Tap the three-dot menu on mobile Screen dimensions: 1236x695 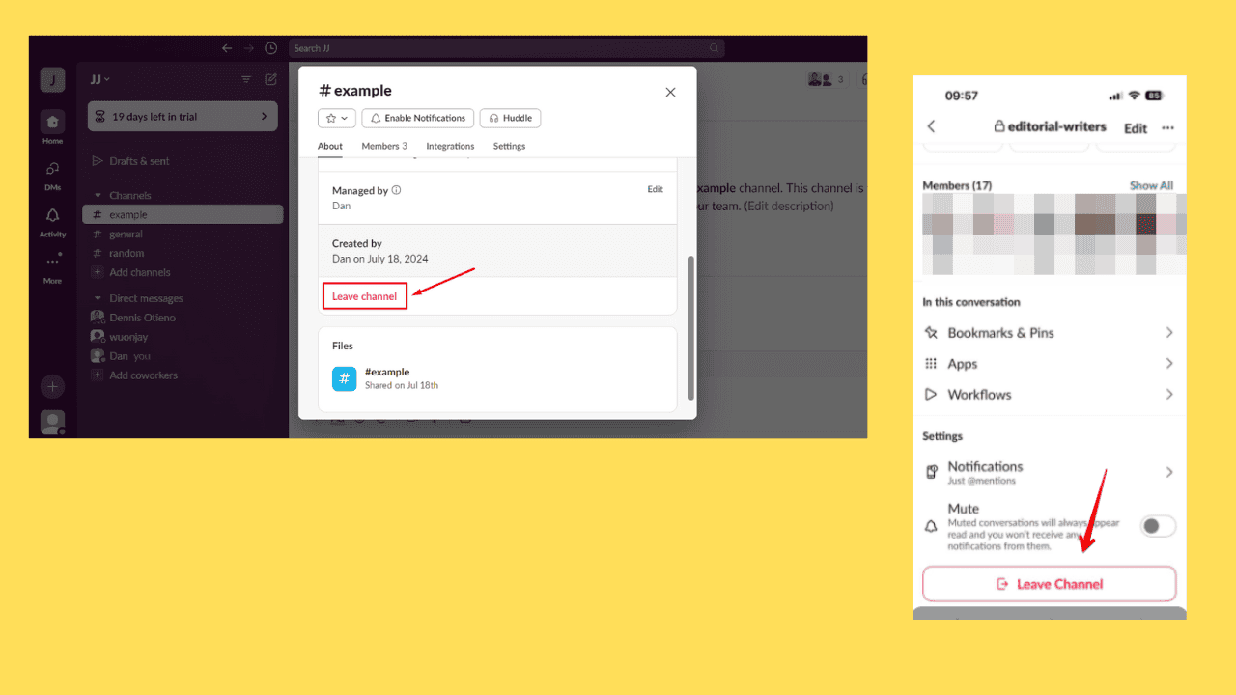[1168, 127]
